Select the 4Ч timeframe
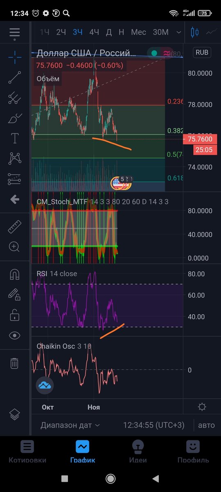Screen dimensions: 221x492 94,32
